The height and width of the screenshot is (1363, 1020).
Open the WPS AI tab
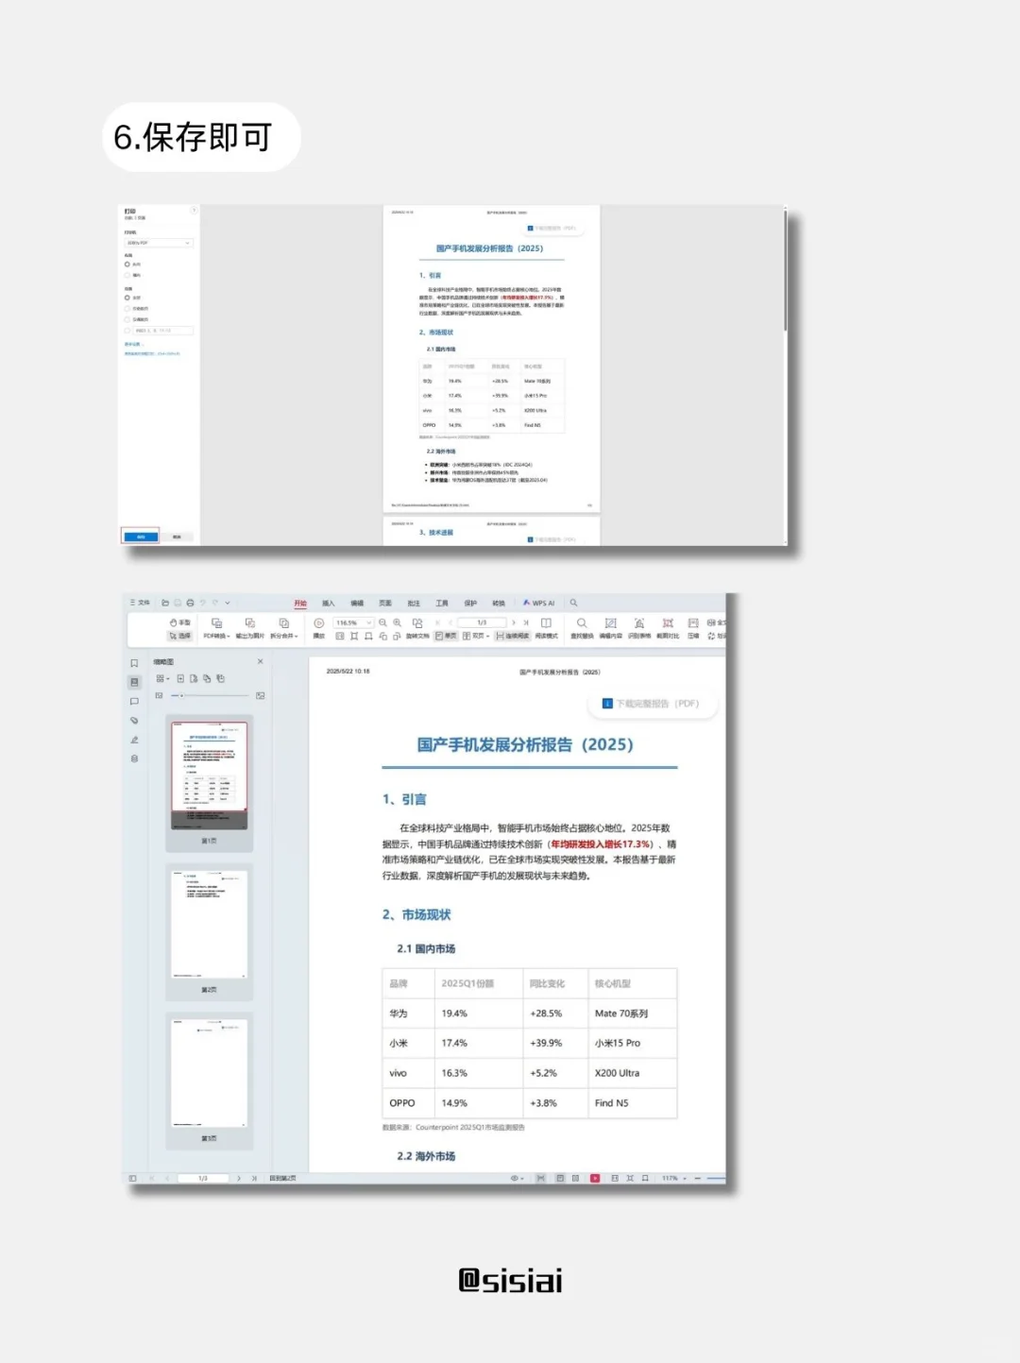point(539,603)
